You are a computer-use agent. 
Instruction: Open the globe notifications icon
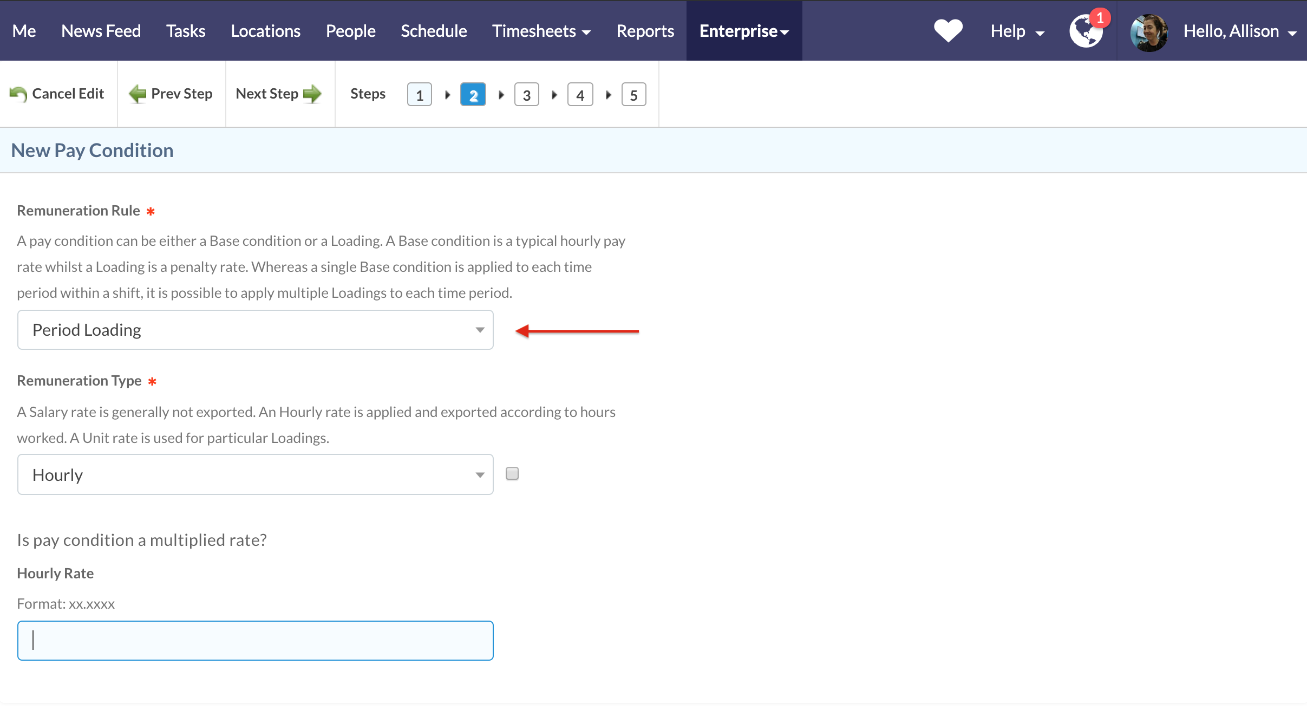pyautogui.click(x=1086, y=31)
